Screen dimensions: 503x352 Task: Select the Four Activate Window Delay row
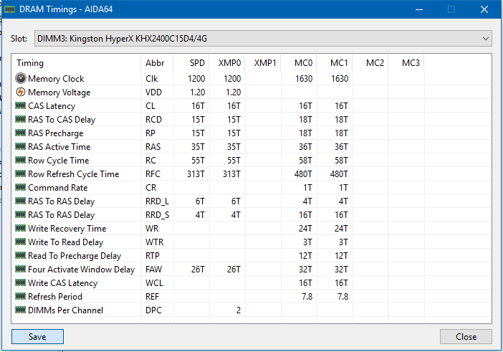pos(80,270)
